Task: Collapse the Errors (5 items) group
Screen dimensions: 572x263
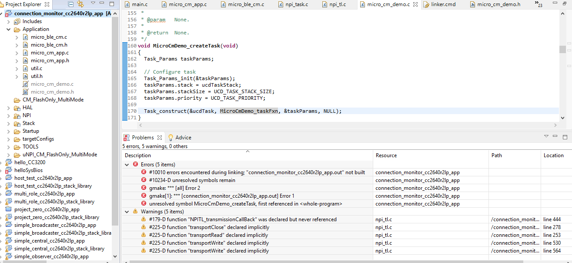Action: (127, 165)
